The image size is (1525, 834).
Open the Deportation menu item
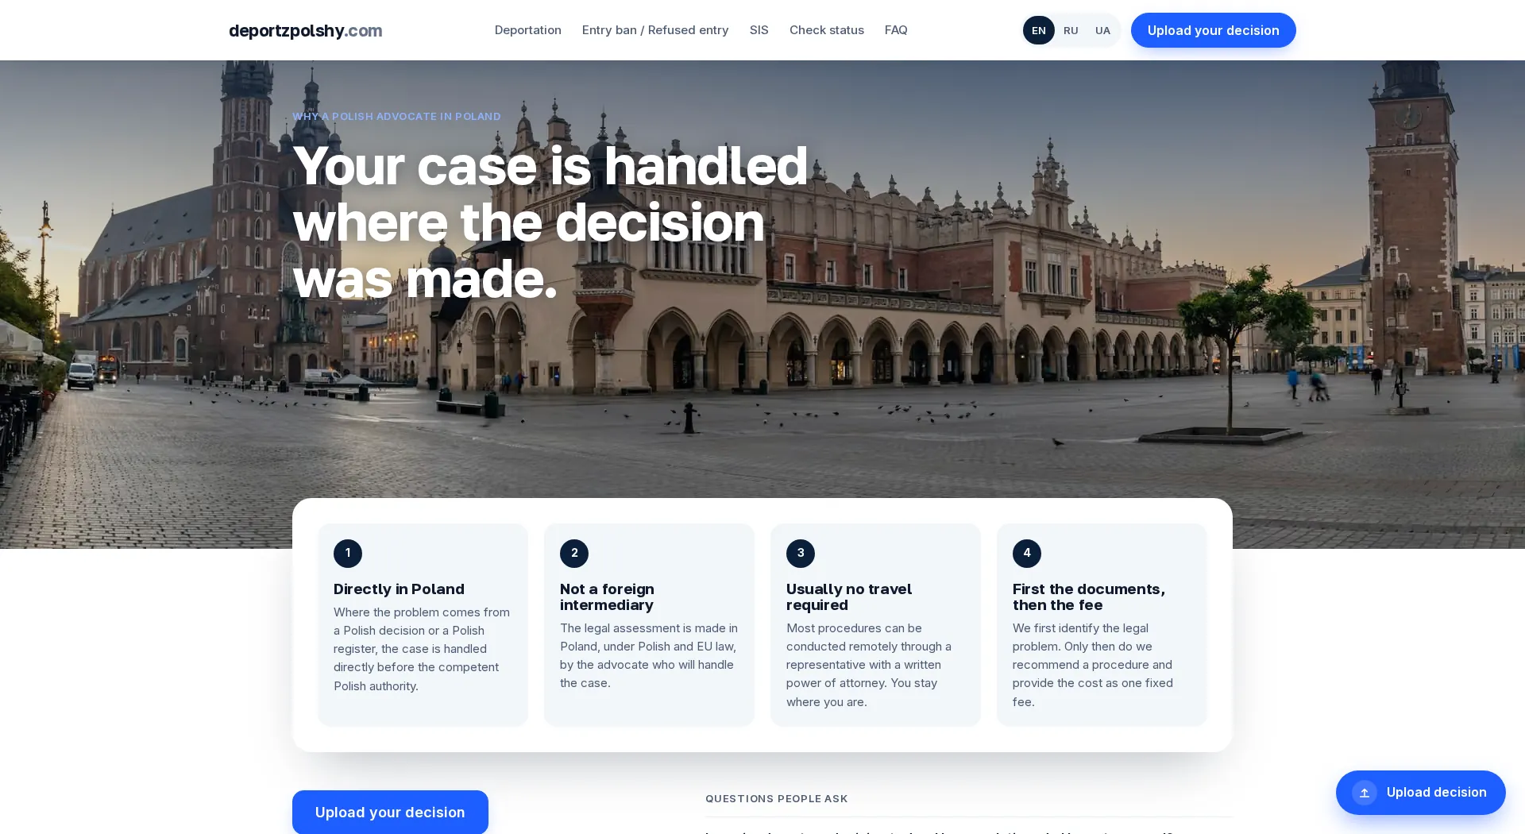[527, 30]
